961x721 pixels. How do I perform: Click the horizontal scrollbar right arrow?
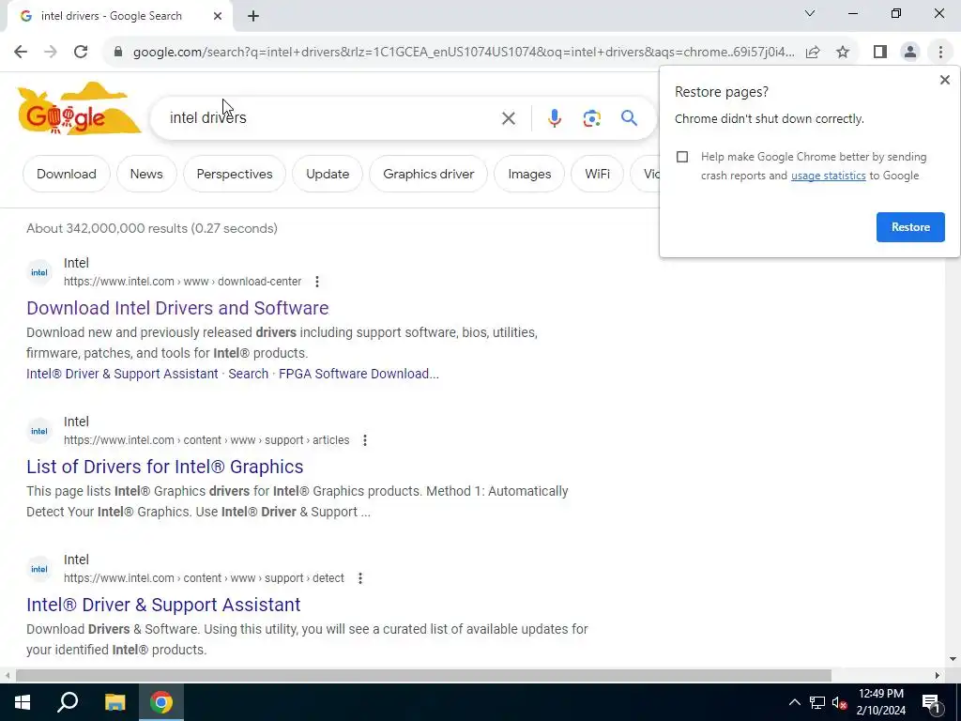(x=938, y=676)
